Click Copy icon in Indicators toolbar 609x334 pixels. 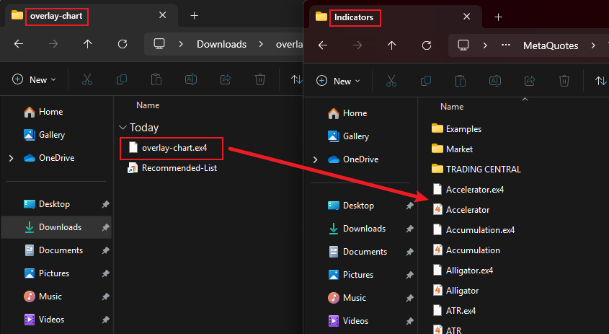(426, 82)
